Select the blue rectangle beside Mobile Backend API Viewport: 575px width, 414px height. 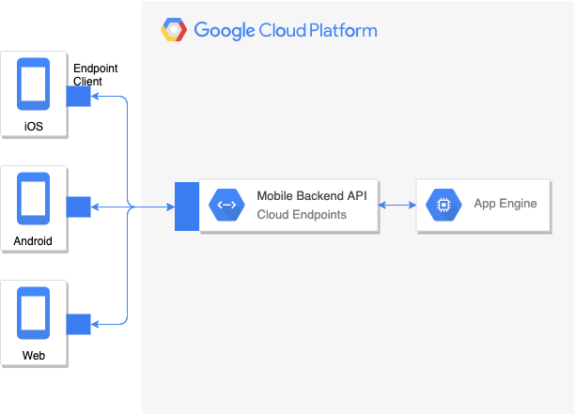187,207
